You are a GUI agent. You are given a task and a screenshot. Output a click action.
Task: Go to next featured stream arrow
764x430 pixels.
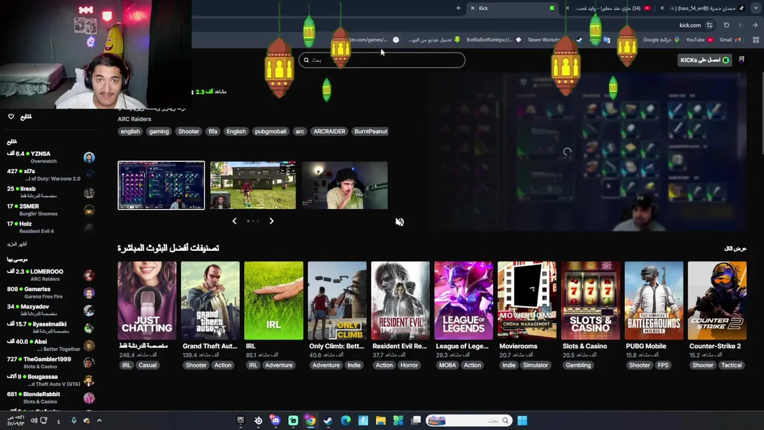coord(271,221)
